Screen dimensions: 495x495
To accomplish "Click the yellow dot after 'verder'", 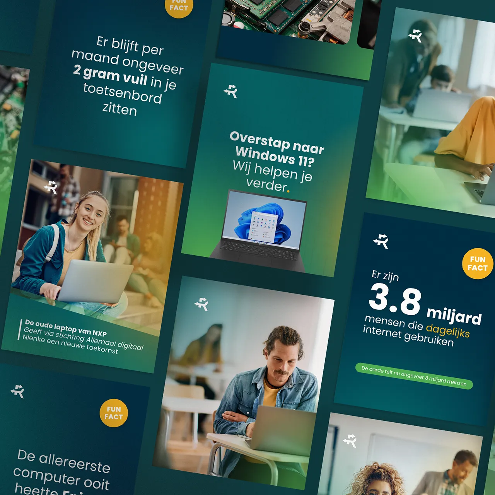I will pos(288,190).
